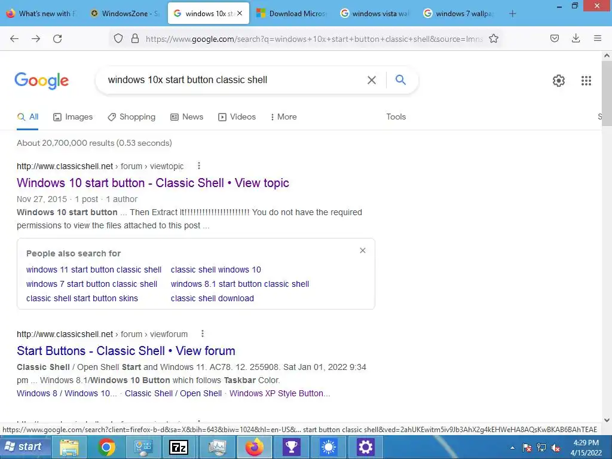
Task: Expand the More search filters
Action: 283,117
